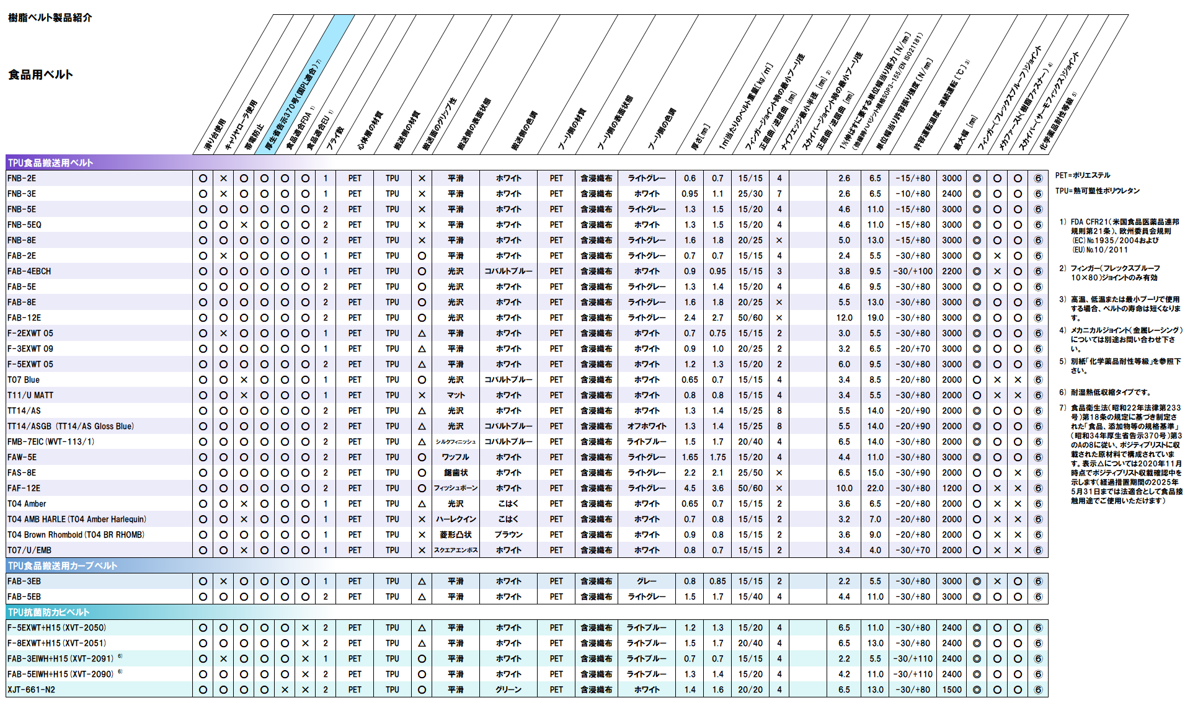Click the T04 Brown Rhomboid product name

tap(76, 535)
